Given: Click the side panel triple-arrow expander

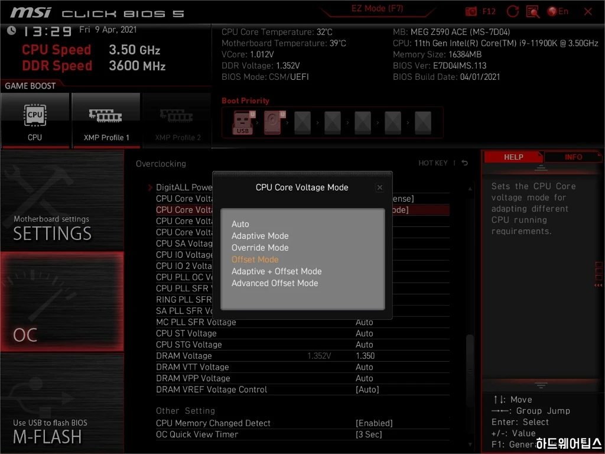Looking at the screenshot, I should (x=599, y=286).
